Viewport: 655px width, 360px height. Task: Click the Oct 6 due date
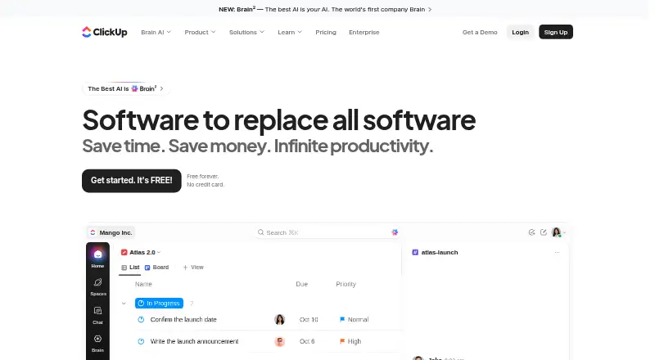coord(307,341)
